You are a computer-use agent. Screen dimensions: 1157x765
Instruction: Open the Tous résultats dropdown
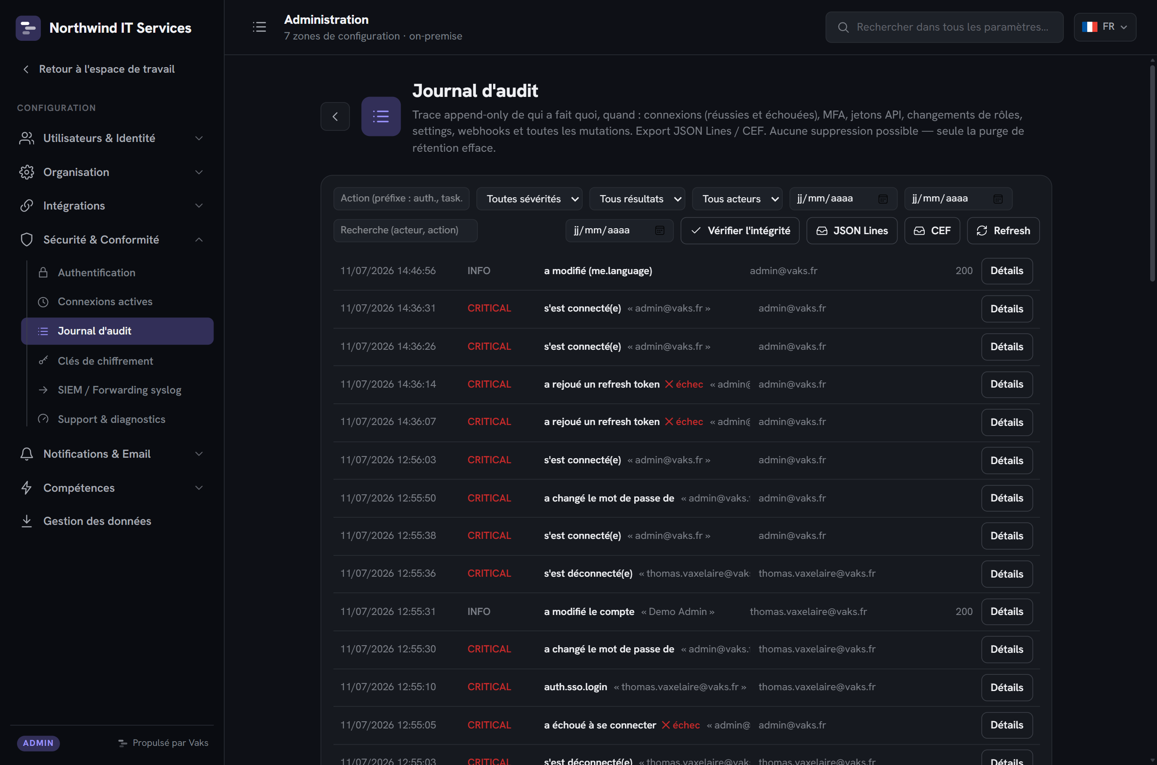[637, 199]
